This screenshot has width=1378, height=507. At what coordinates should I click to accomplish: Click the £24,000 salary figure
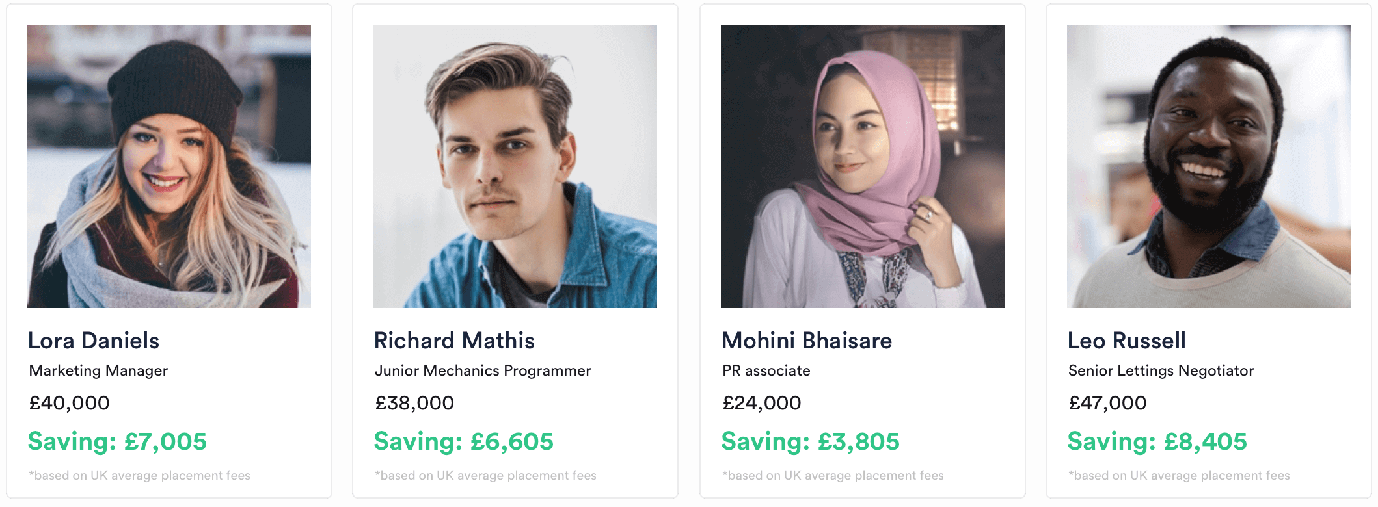[x=762, y=403]
